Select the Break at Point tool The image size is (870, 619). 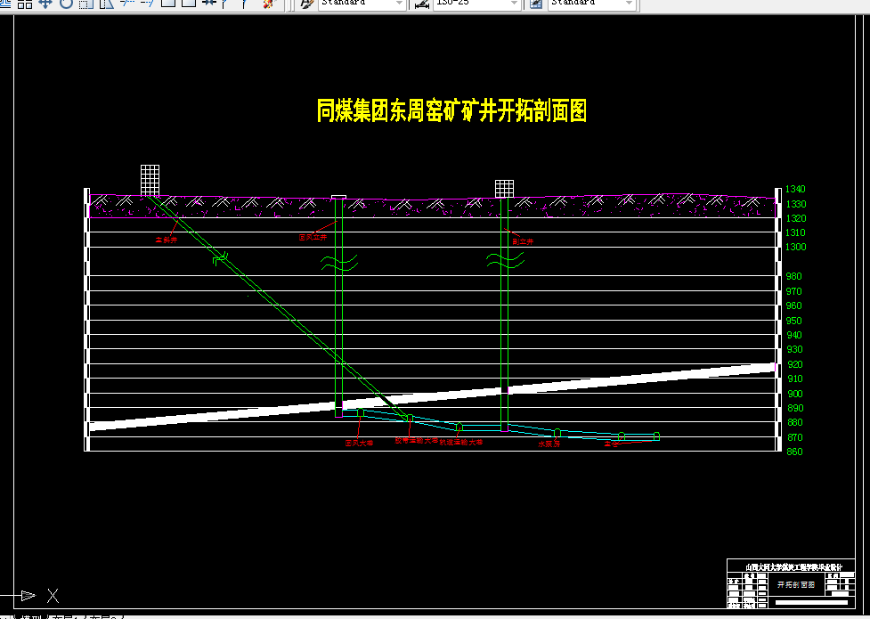coord(168,4)
